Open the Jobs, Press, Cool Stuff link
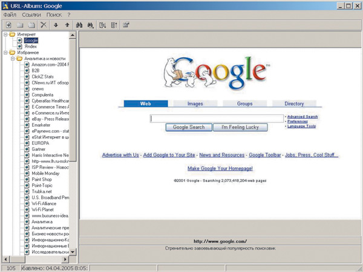 click(312, 155)
